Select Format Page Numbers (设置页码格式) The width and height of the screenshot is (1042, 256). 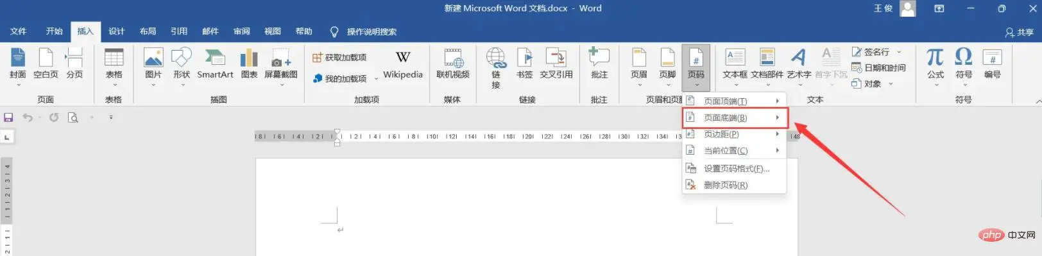[734, 169]
